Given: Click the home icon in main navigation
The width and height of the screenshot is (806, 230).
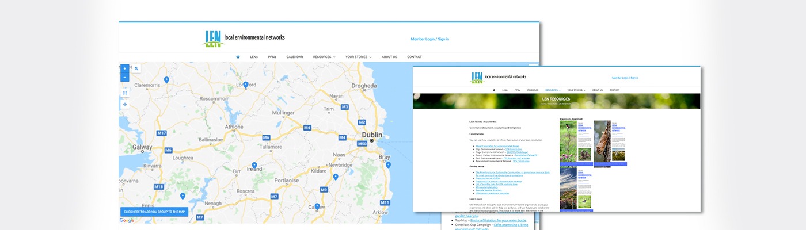Looking at the screenshot, I should [x=238, y=57].
